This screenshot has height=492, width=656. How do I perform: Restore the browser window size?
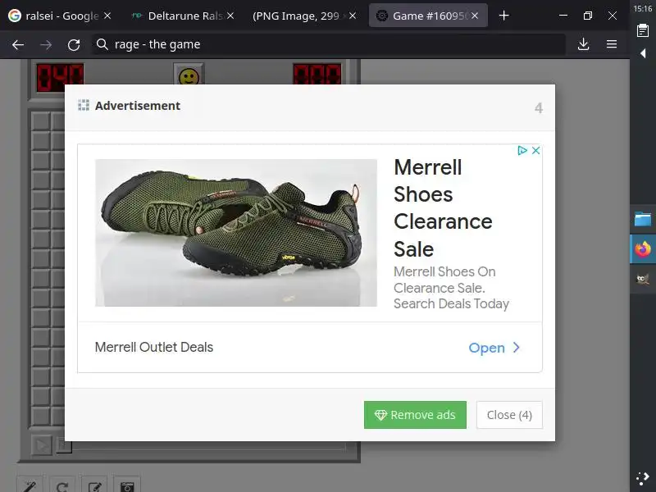click(588, 16)
